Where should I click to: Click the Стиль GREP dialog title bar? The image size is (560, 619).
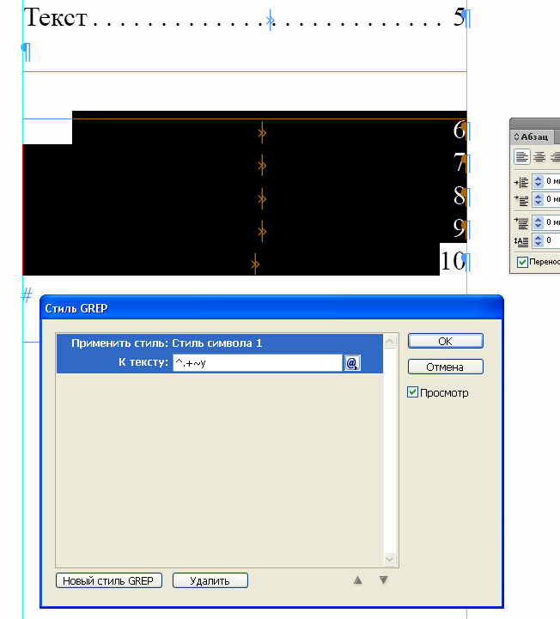(271, 308)
